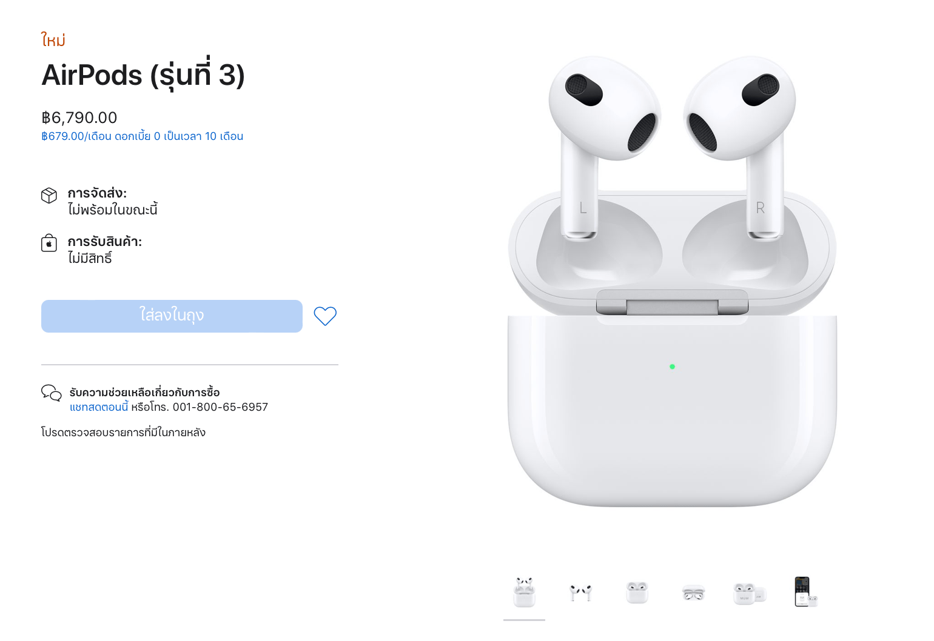The image size is (934, 641).
Task: Click the delivery box icon
Action: [x=49, y=195]
